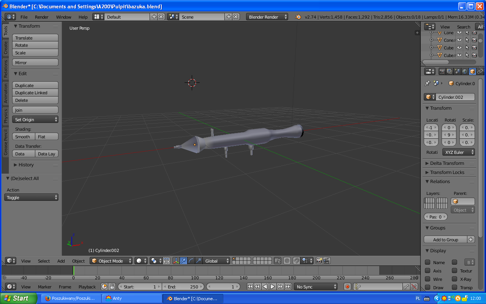Switch to the Create tab in toolshelf
Screen dimensions: 486x304
(x=6, y=48)
